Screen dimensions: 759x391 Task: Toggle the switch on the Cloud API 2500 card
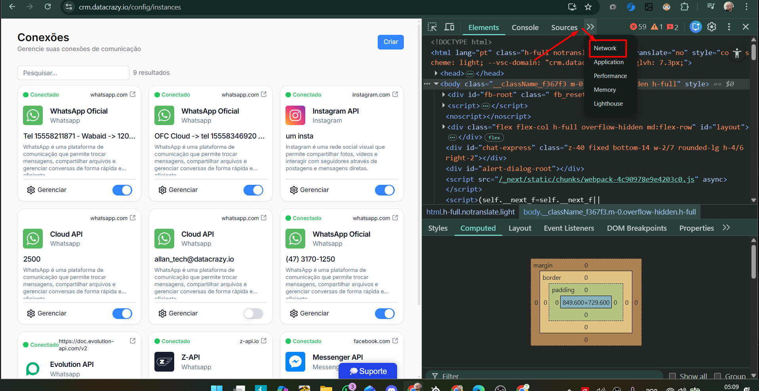click(x=122, y=314)
